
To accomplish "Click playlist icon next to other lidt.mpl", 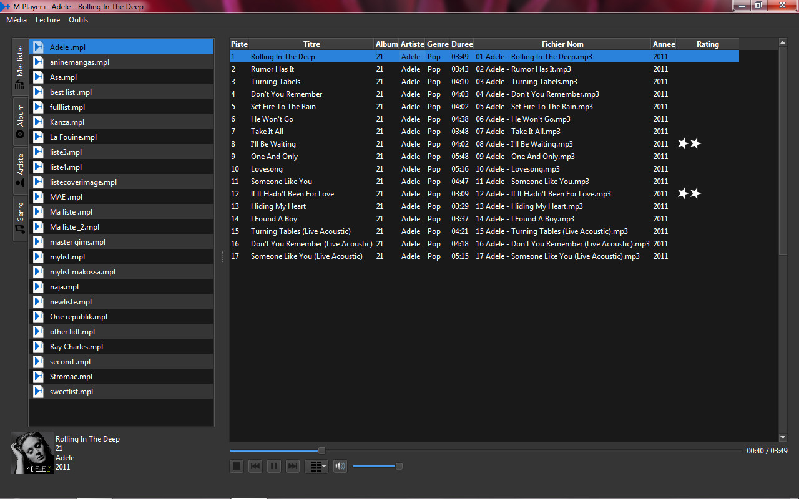I will 38,331.
